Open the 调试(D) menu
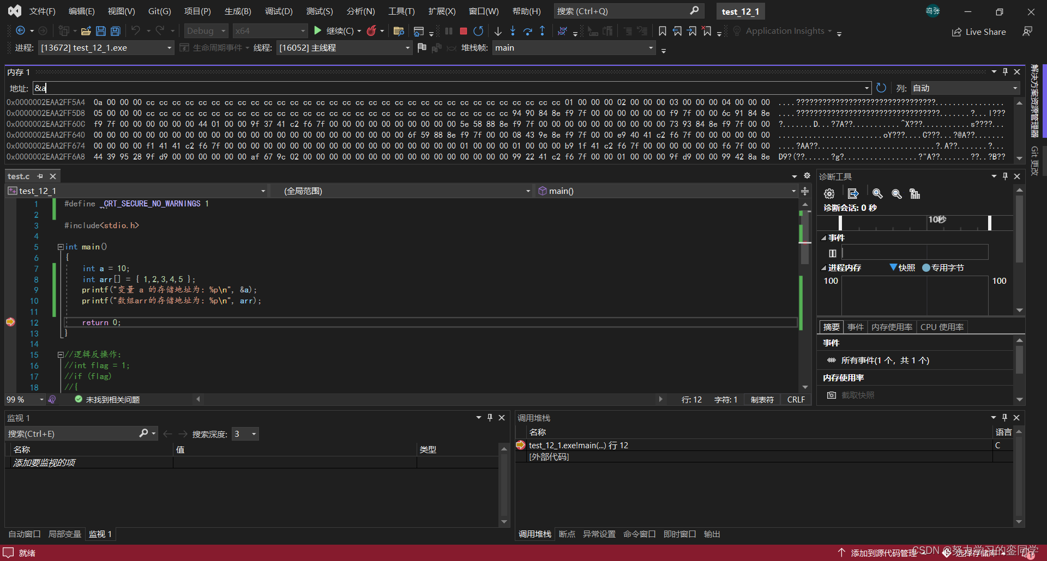The width and height of the screenshot is (1047, 561). pos(279,11)
